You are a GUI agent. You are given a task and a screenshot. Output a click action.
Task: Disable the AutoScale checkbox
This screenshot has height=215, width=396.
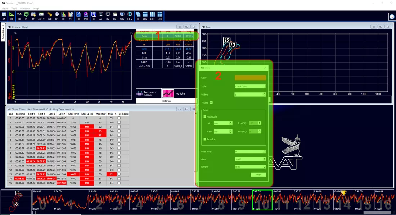204,116
